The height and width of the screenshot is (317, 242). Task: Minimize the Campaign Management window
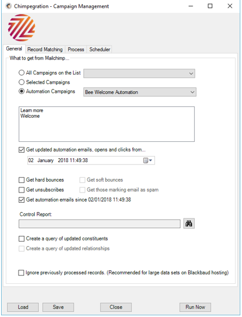point(191,6)
